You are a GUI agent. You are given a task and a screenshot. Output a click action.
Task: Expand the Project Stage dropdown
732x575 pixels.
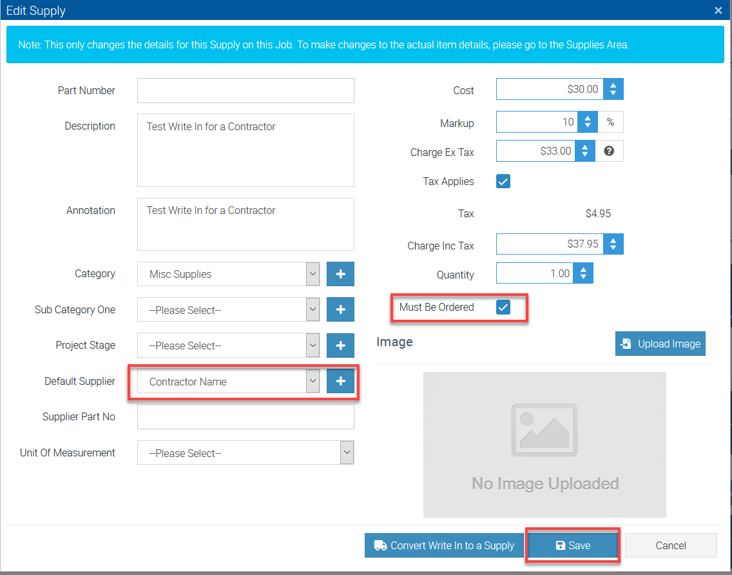(x=229, y=346)
